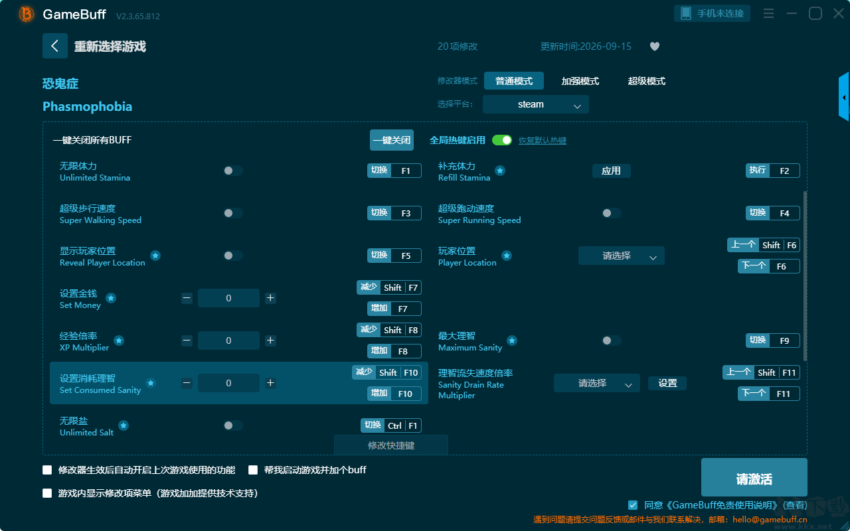Viewport: 850px width, 531px height.
Task: Click the star badge beside Reveal Player Location
Action: coord(155,256)
